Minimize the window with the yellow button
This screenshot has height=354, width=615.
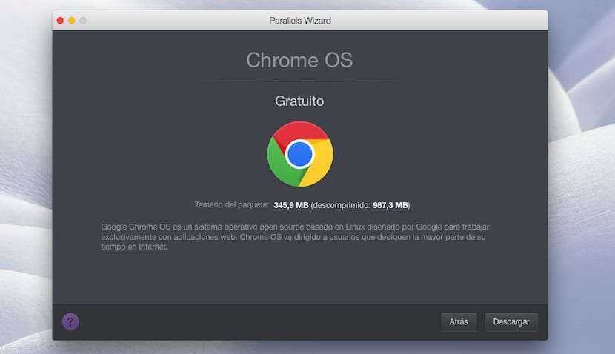tap(71, 20)
